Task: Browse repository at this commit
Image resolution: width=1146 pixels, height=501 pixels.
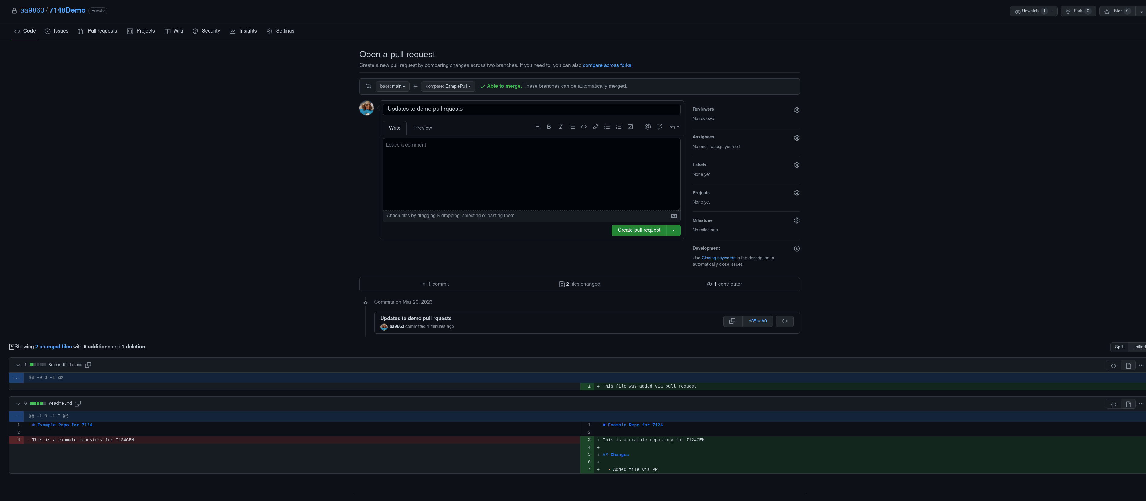Action: pos(784,321)
